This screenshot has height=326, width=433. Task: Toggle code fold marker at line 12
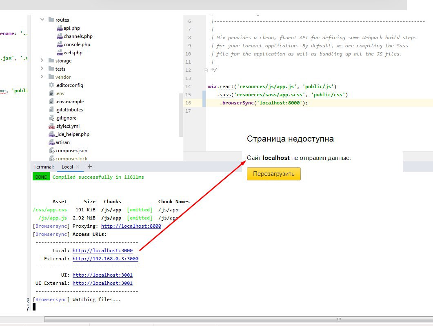pyautogui.click(x=206, y=70)
